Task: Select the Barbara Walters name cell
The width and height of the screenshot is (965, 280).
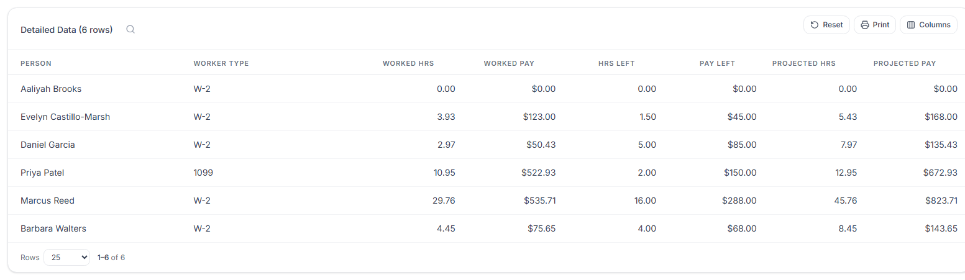Action: [x=53, y=228]
